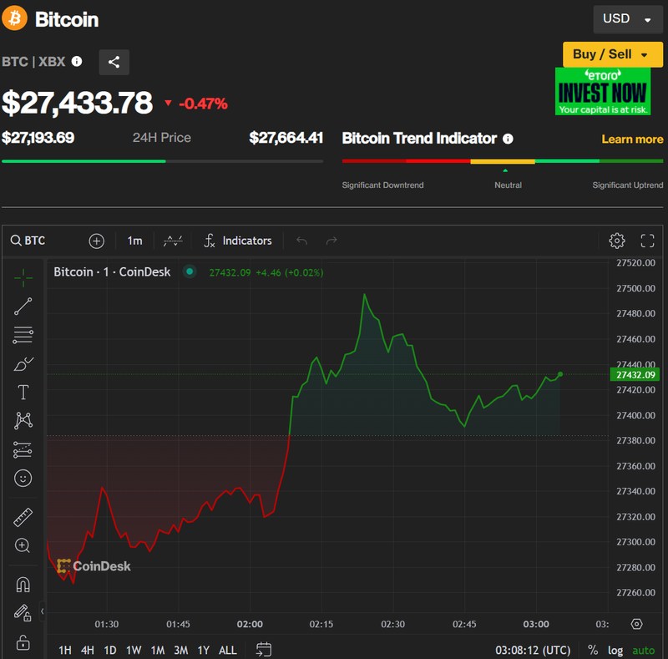This screenshot has width=668, height=659.
Task: Select the ruler measure tool
Action: click(23, 518)
